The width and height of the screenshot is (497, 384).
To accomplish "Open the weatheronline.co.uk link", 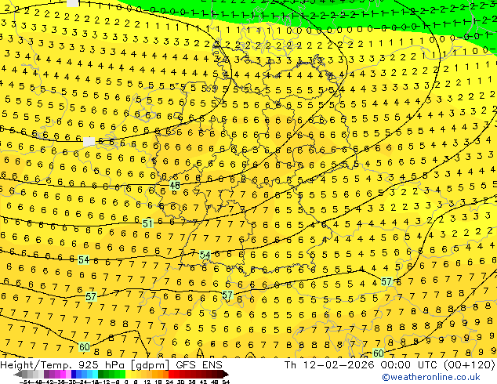I will coord(431,377).
